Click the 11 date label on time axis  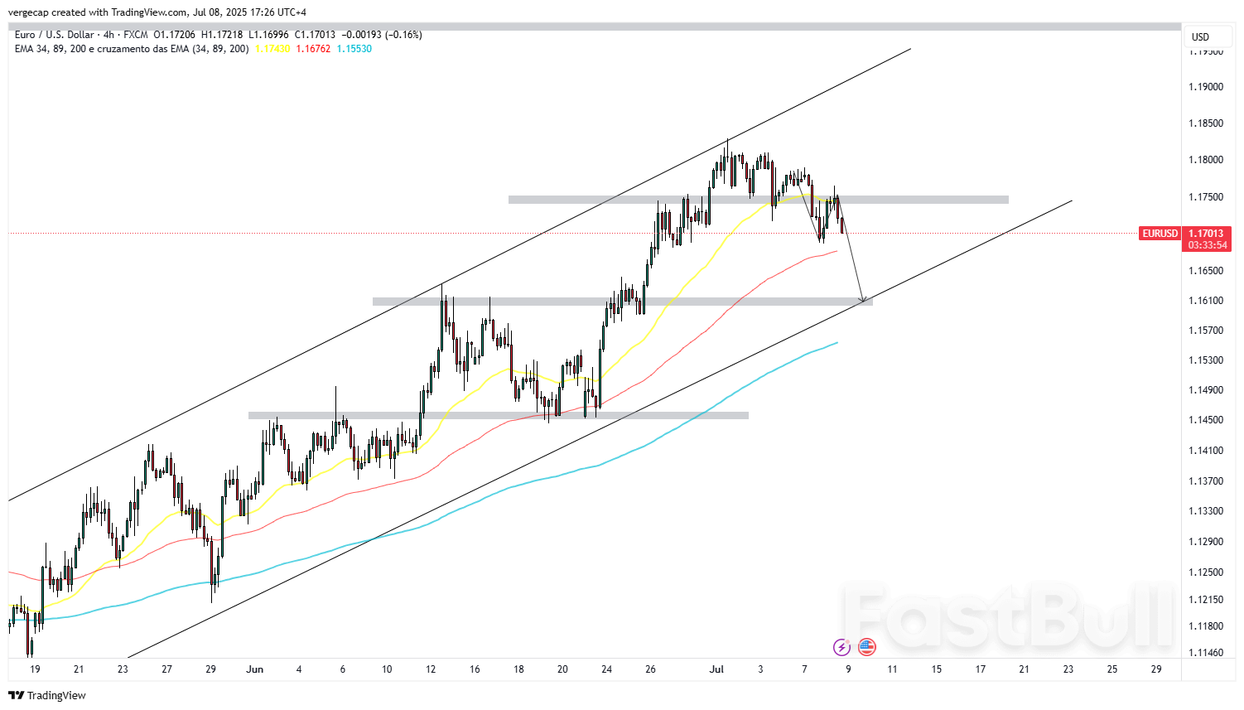coord(892,669)
